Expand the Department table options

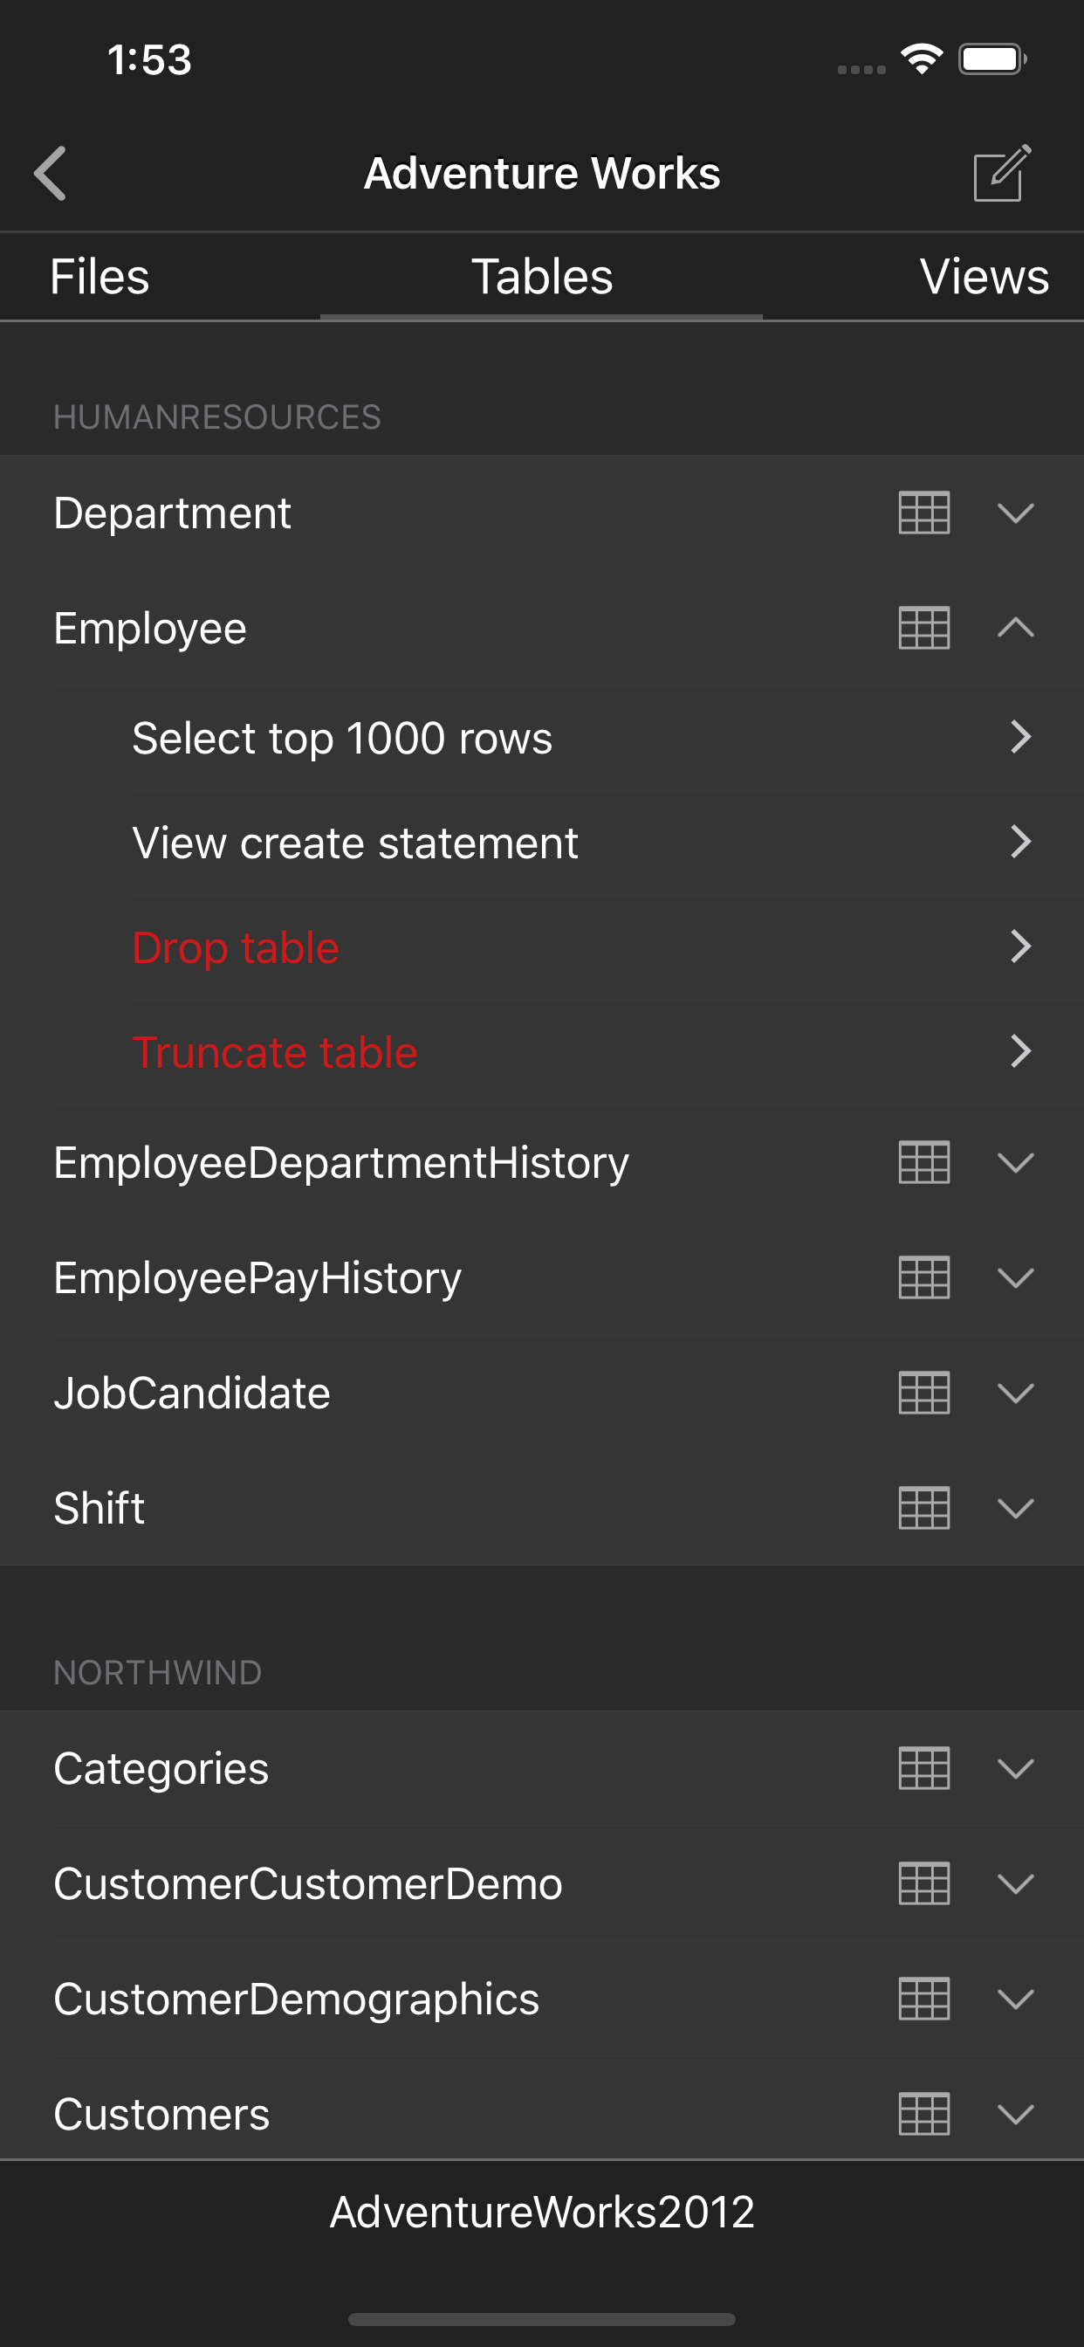tap(1015, 513)
